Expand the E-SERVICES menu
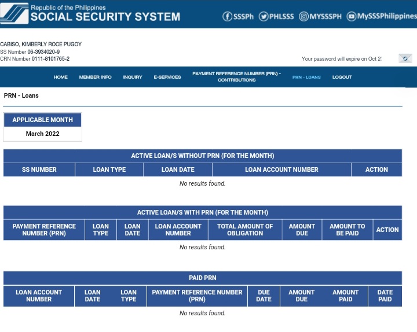417x332 pixels. [x=167, y=77]
